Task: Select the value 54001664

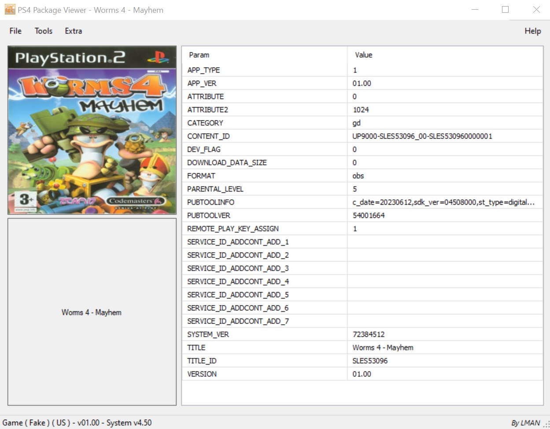Action: [x=369, y=215]
